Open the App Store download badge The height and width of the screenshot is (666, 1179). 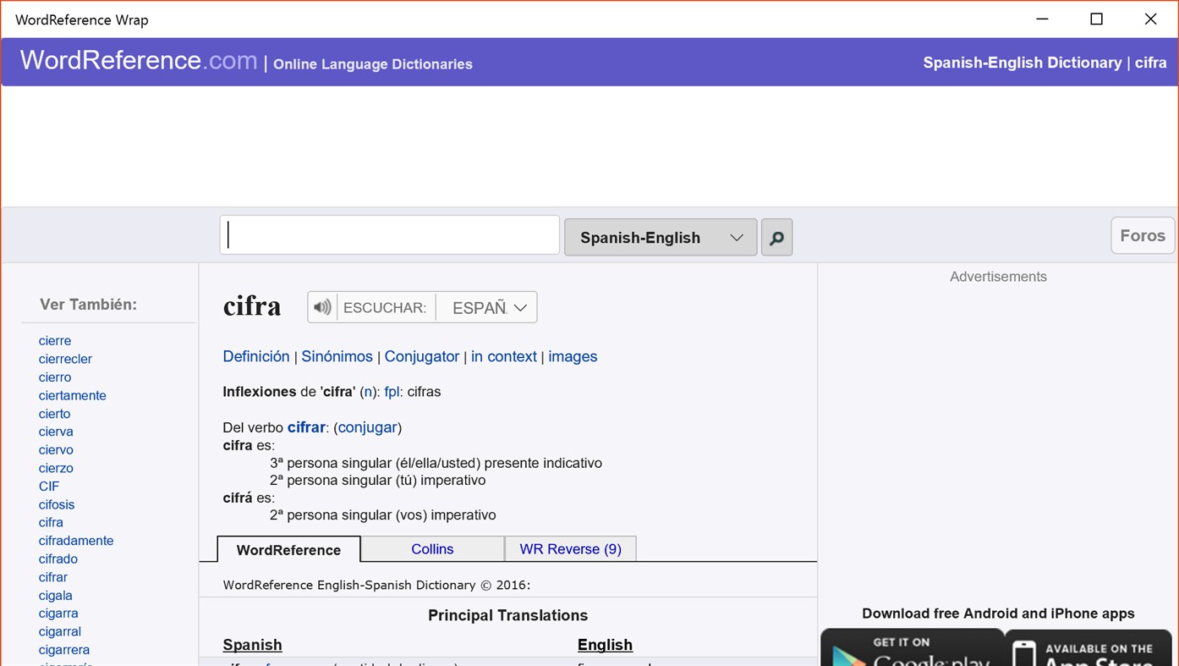click(x=1090, y=647)
